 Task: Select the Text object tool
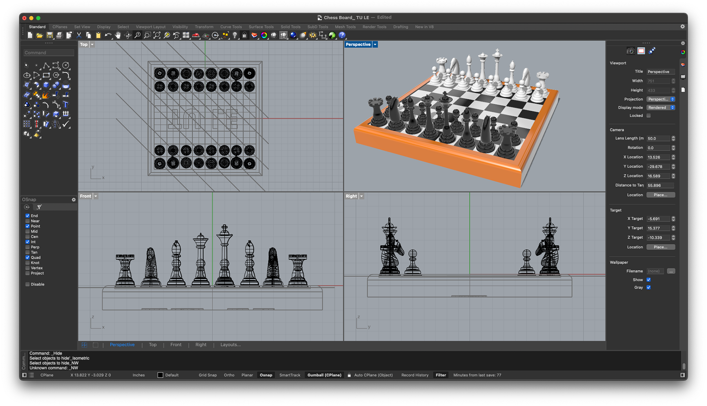[x=66, y=105]
